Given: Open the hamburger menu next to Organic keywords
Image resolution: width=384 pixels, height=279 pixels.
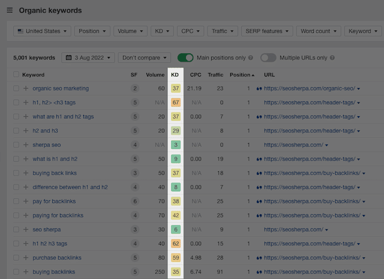Looking at the screenshot, I should [x=10, y=10].
